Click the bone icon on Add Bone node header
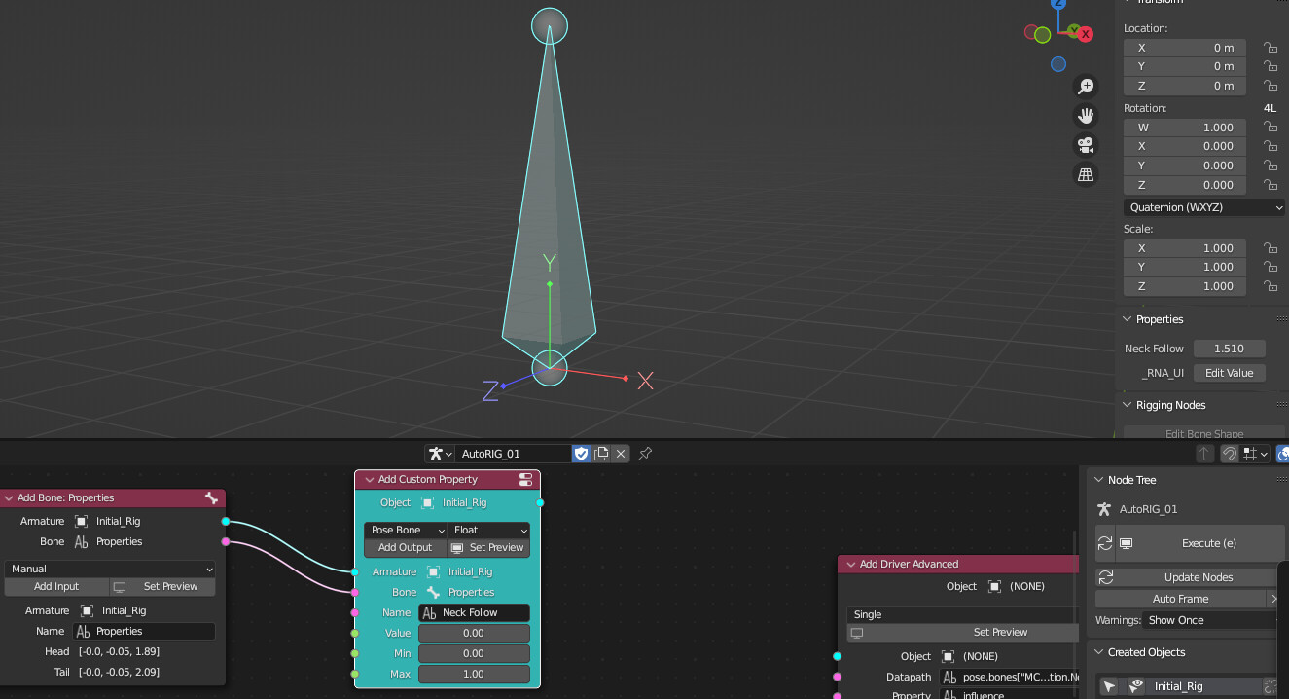1289x699 pixels. pos(211,497)
